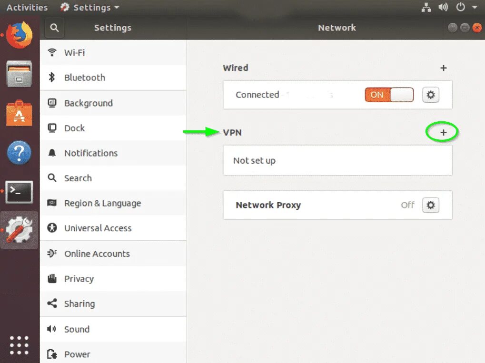Select Bluetooth label in sidebar
The image size is (485, 363).
coord(85,77)
